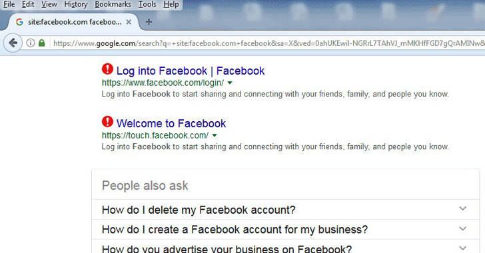Open 'Log into Facebook | Facebook' result link
The height and width of the screenshot is (253, 485).
click(191, 71)
